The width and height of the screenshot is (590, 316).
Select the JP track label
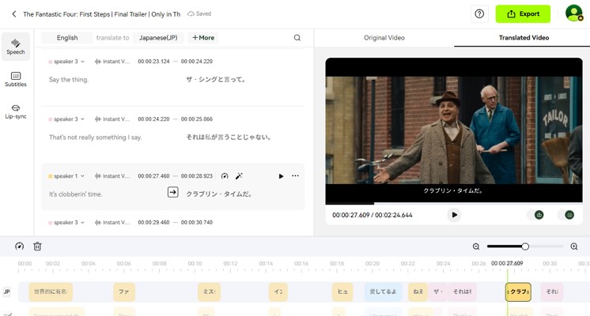click(6, 292)
